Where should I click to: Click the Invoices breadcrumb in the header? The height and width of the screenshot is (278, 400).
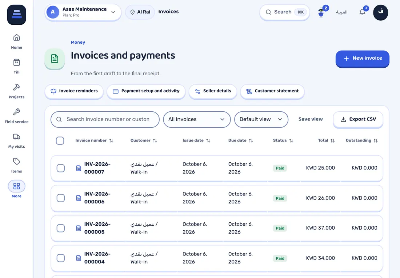pos(168,12)
